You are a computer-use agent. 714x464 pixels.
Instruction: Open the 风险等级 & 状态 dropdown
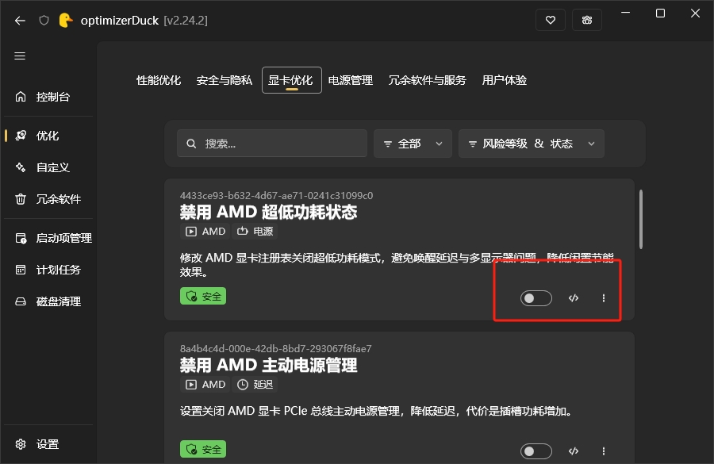point(532,144)
